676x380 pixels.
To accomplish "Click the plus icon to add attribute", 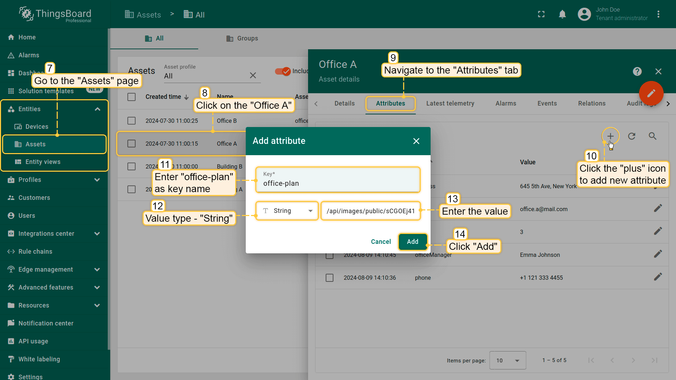I will 610,136.
